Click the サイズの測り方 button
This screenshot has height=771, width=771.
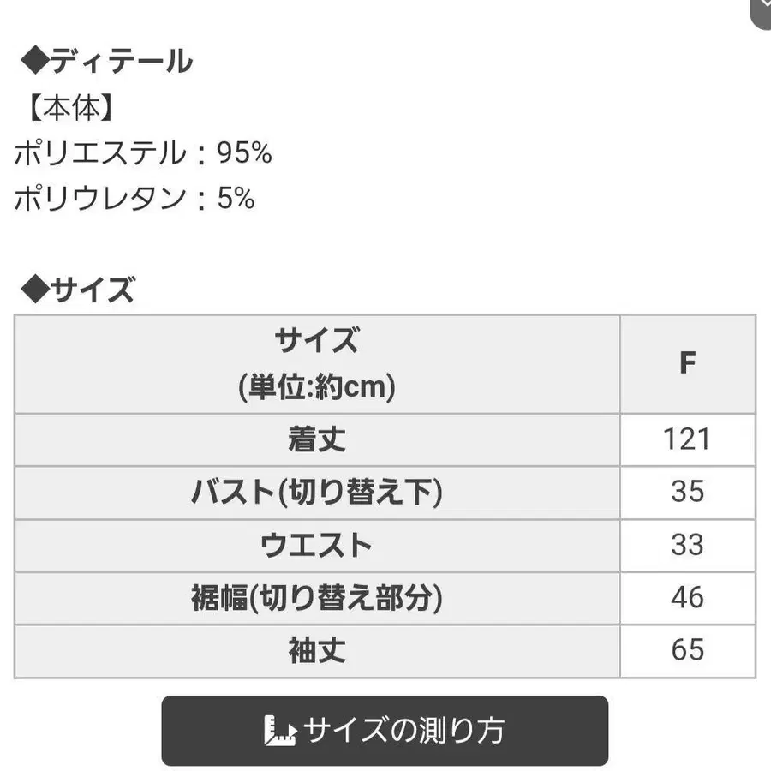click(385, 730)
